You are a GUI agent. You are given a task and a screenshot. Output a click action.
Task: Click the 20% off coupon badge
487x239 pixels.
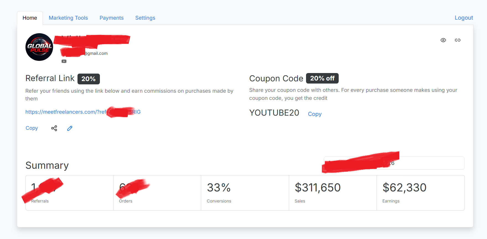[322, 78]
